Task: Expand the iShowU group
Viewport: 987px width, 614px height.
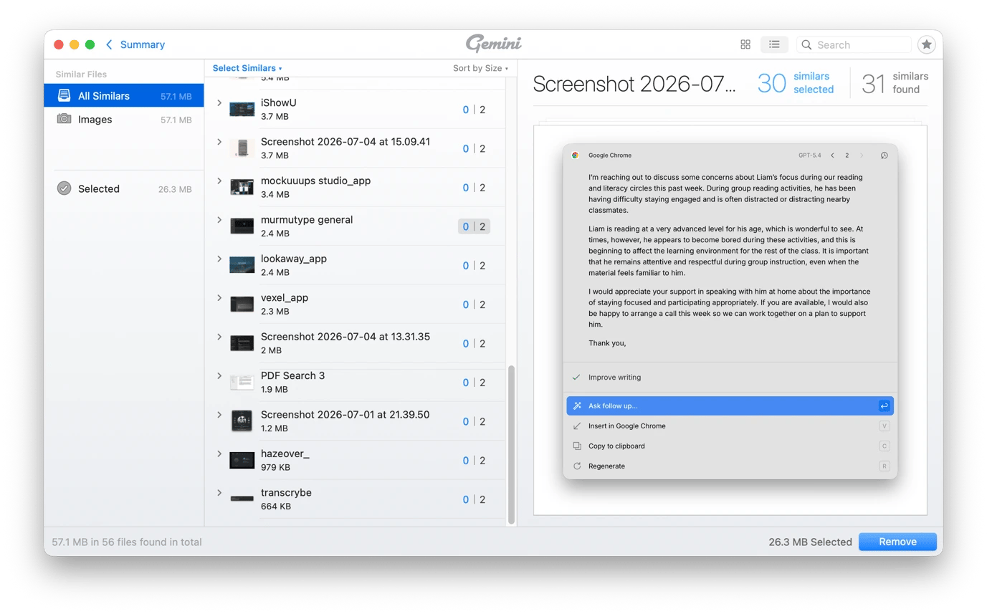Action: click(x=219, y=103)
